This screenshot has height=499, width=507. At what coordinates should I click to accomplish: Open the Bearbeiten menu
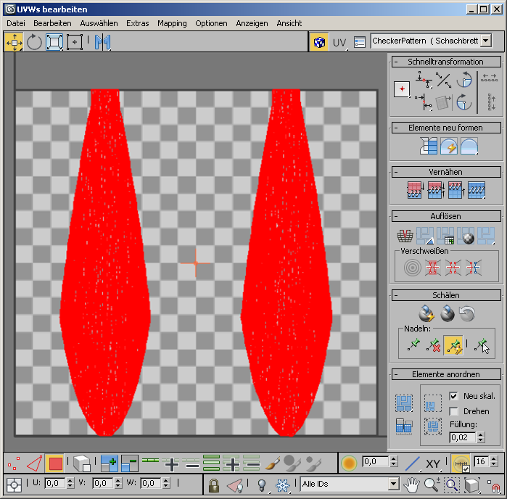(52, 23)
